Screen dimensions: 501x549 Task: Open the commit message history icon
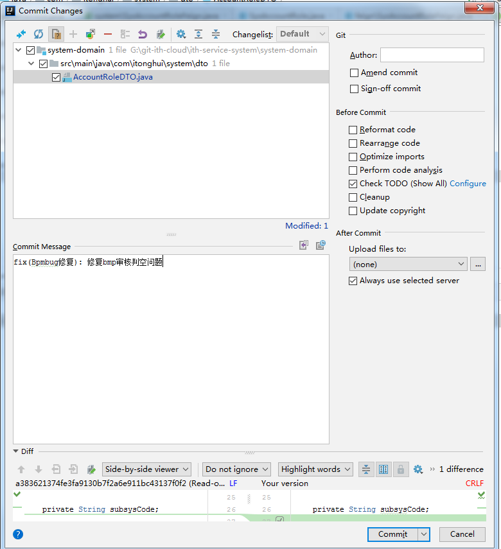[320, 245]
